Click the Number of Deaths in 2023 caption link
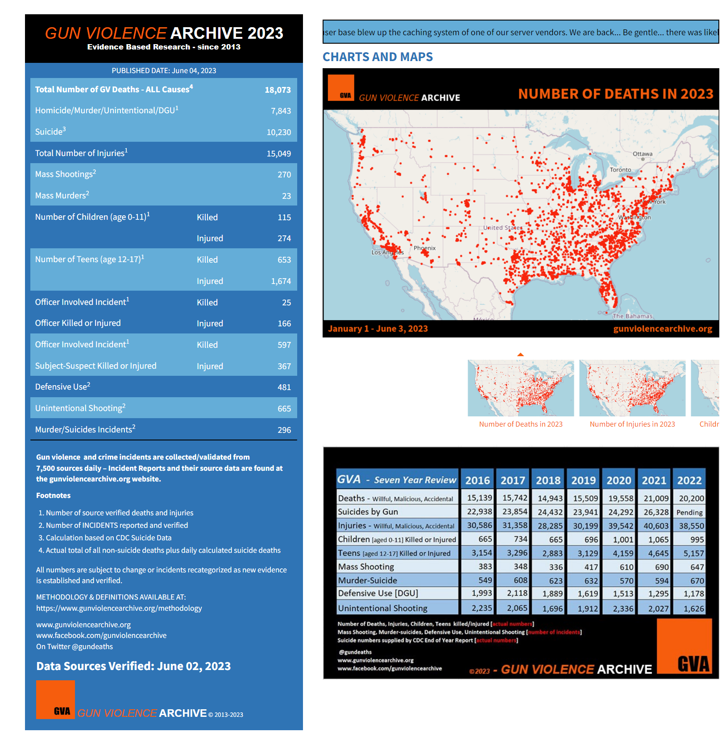 coord(521,424)
